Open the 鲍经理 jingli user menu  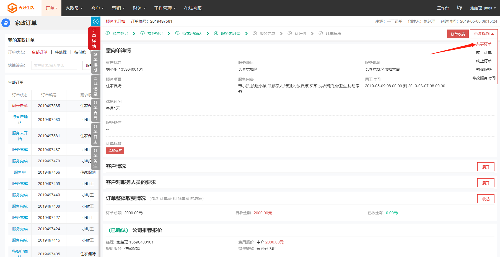[x=483, y=8]
